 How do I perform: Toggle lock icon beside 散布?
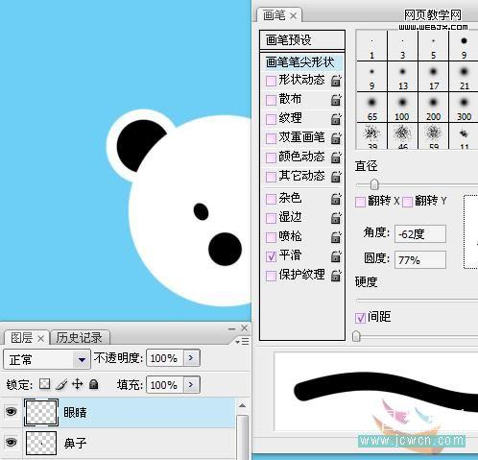pyautogui.click(x=336, y=100)
